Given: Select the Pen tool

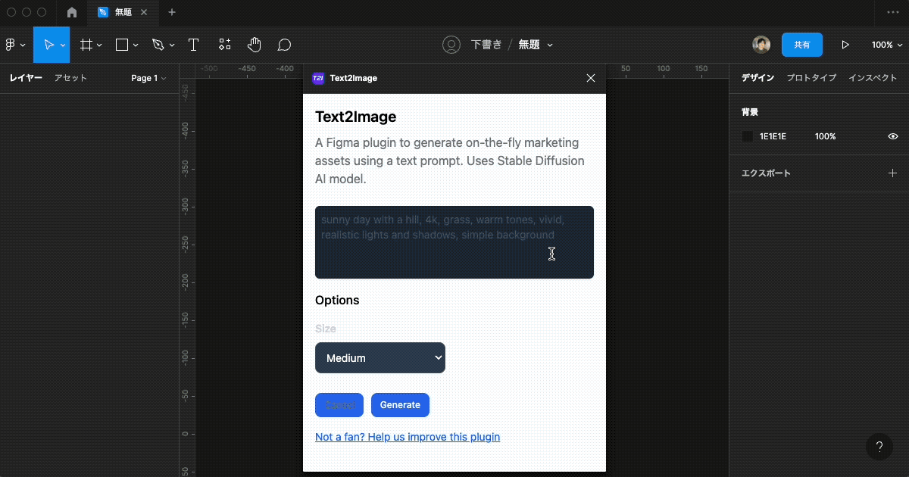Looking at the screenshot, I should [x=158, y=44].
